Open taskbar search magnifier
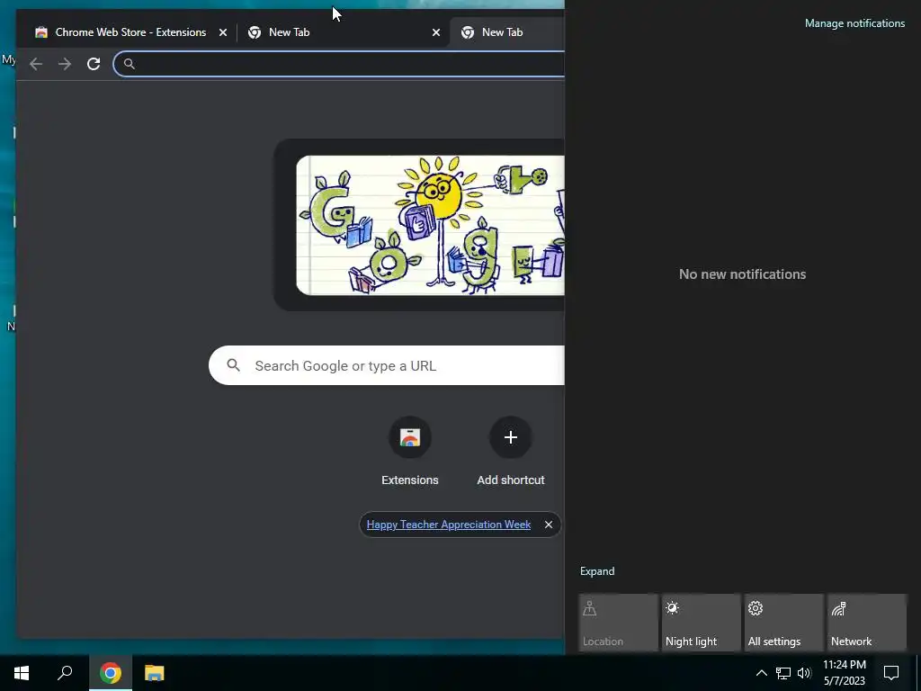921x691 pixels. pos(65,673)
